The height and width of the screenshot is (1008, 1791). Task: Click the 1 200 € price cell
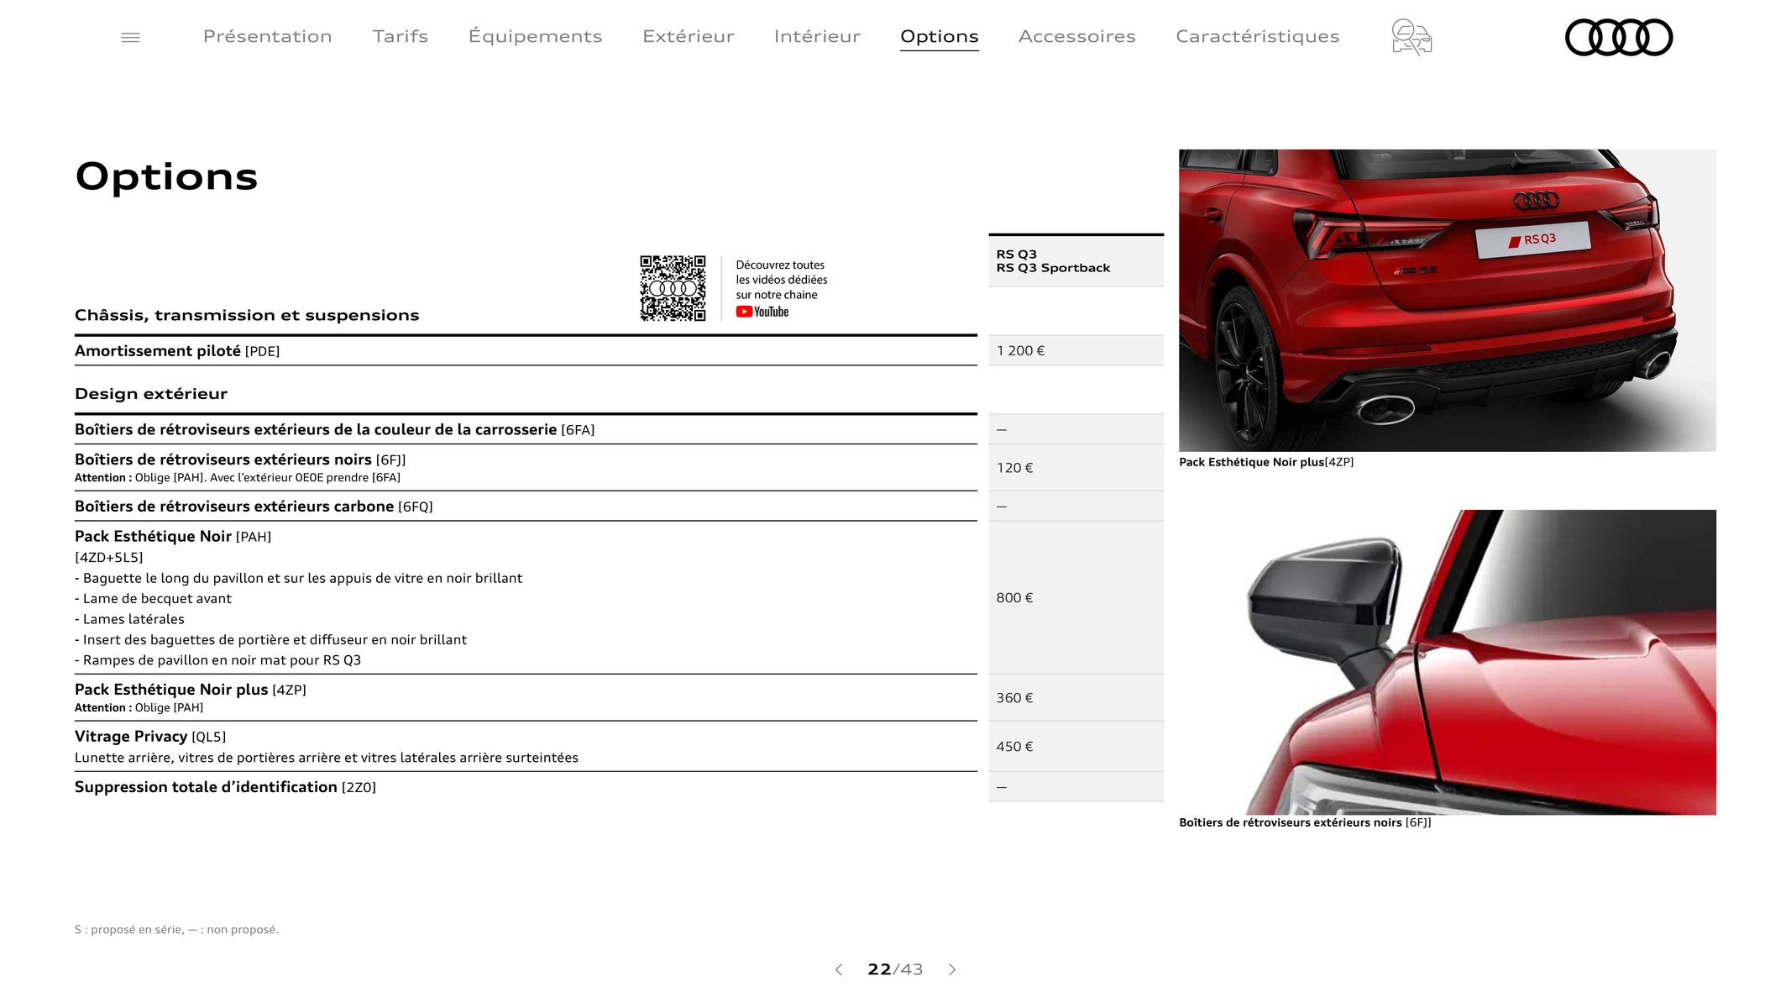[1076, 350]
